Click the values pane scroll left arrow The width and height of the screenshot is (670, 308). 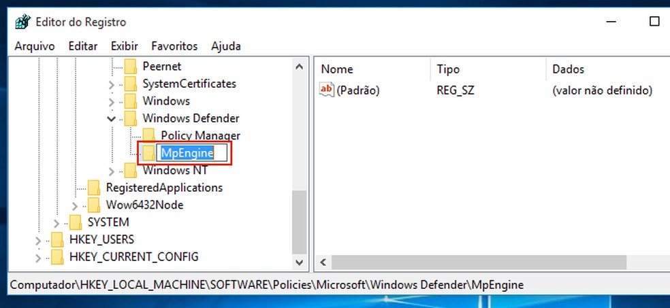tap(323, 262)
